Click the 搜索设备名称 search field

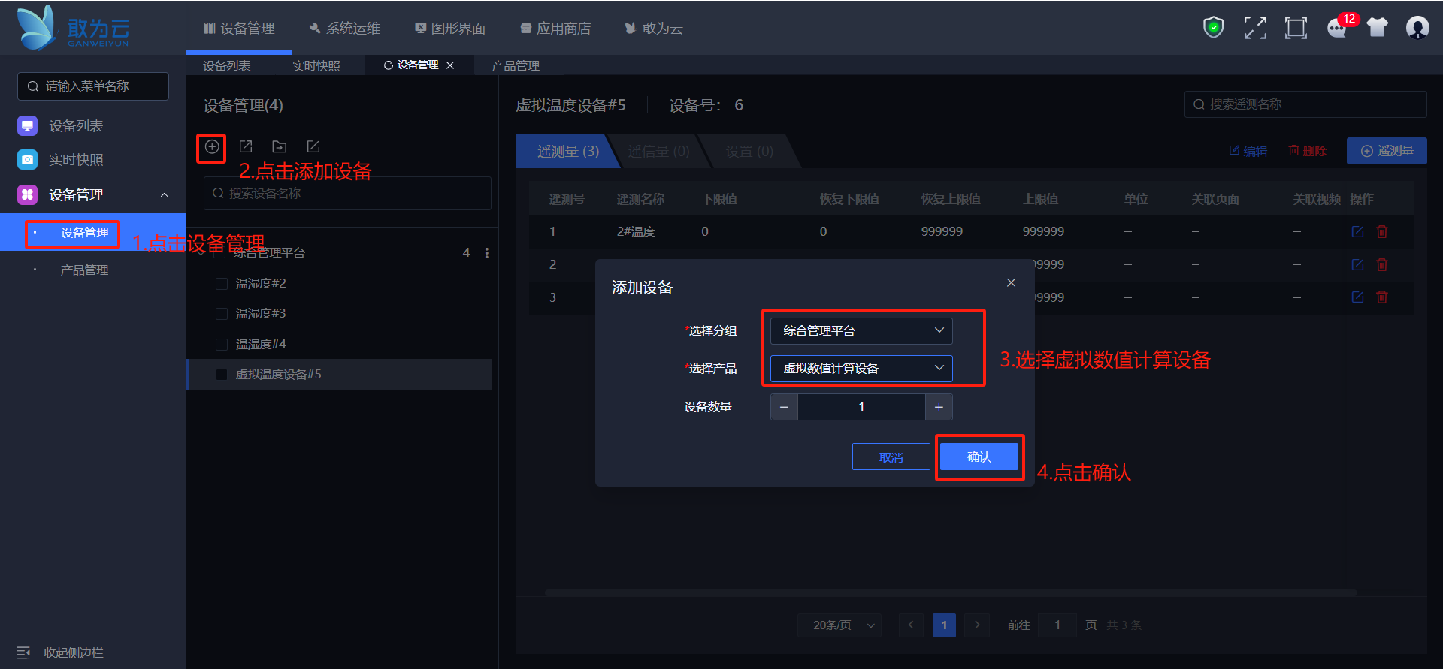(x=347, y=193)
